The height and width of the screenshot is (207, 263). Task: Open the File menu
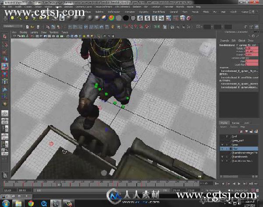pyautogui.click(x=4, y=7)
